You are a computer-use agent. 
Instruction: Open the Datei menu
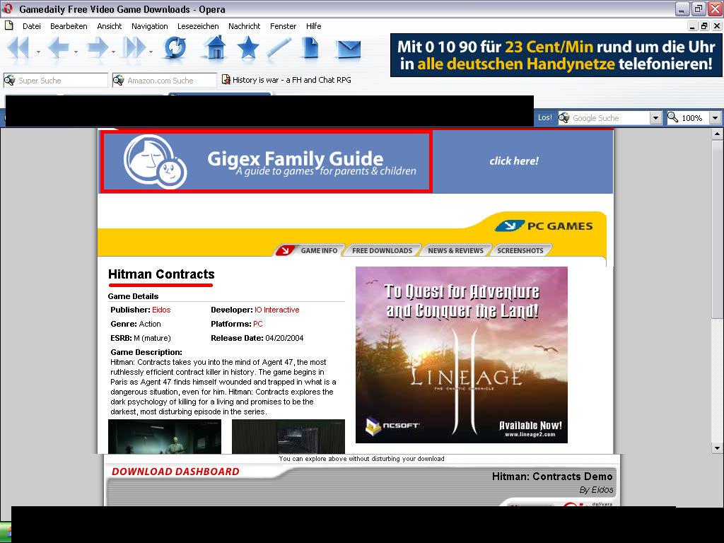coord(31,26)
